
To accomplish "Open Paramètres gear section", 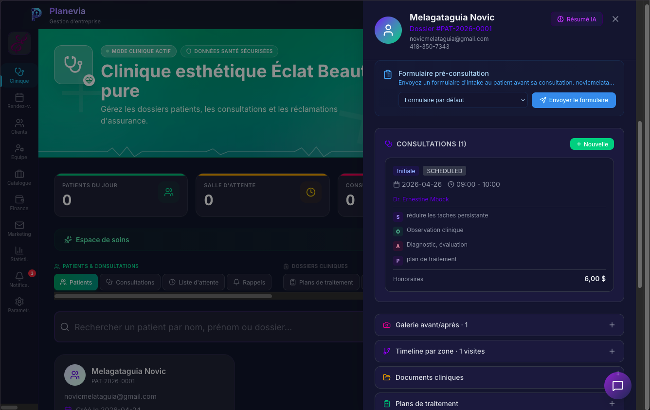I will [x=19, y=305].
